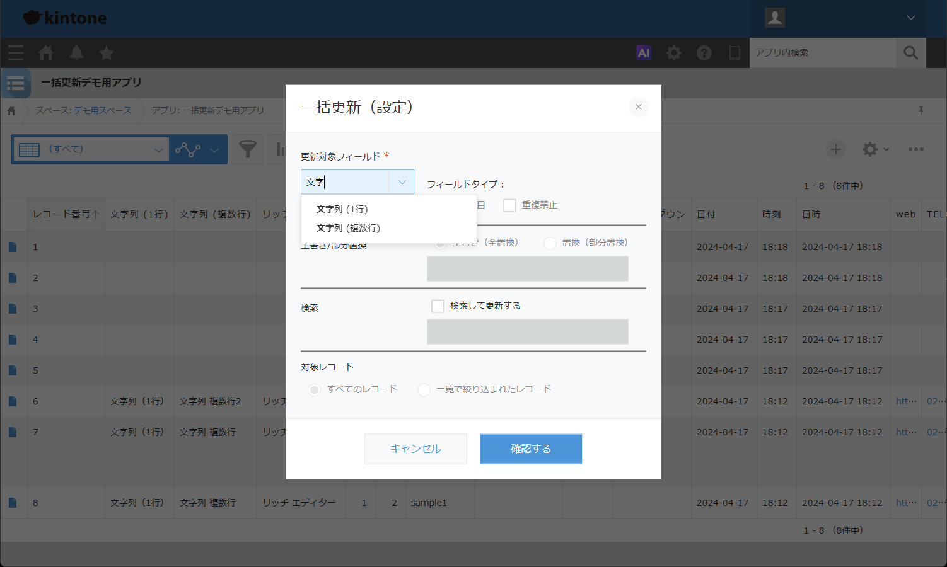
Task: Open the bookmarks star icon
Action: click(107, 53)
